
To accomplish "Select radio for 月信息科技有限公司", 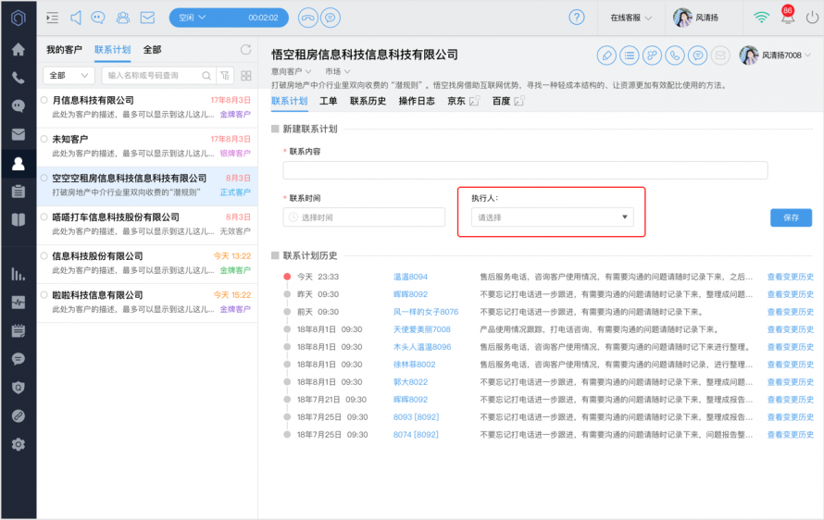I will click(x=44, y=100).
